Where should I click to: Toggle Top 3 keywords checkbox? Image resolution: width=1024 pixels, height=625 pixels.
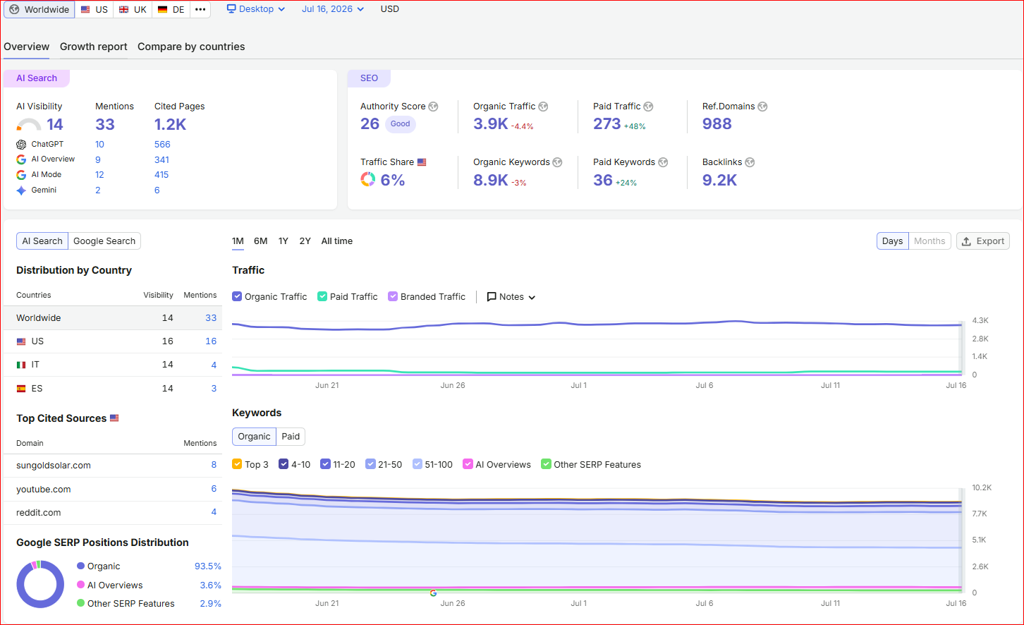(x=237, y=464)
